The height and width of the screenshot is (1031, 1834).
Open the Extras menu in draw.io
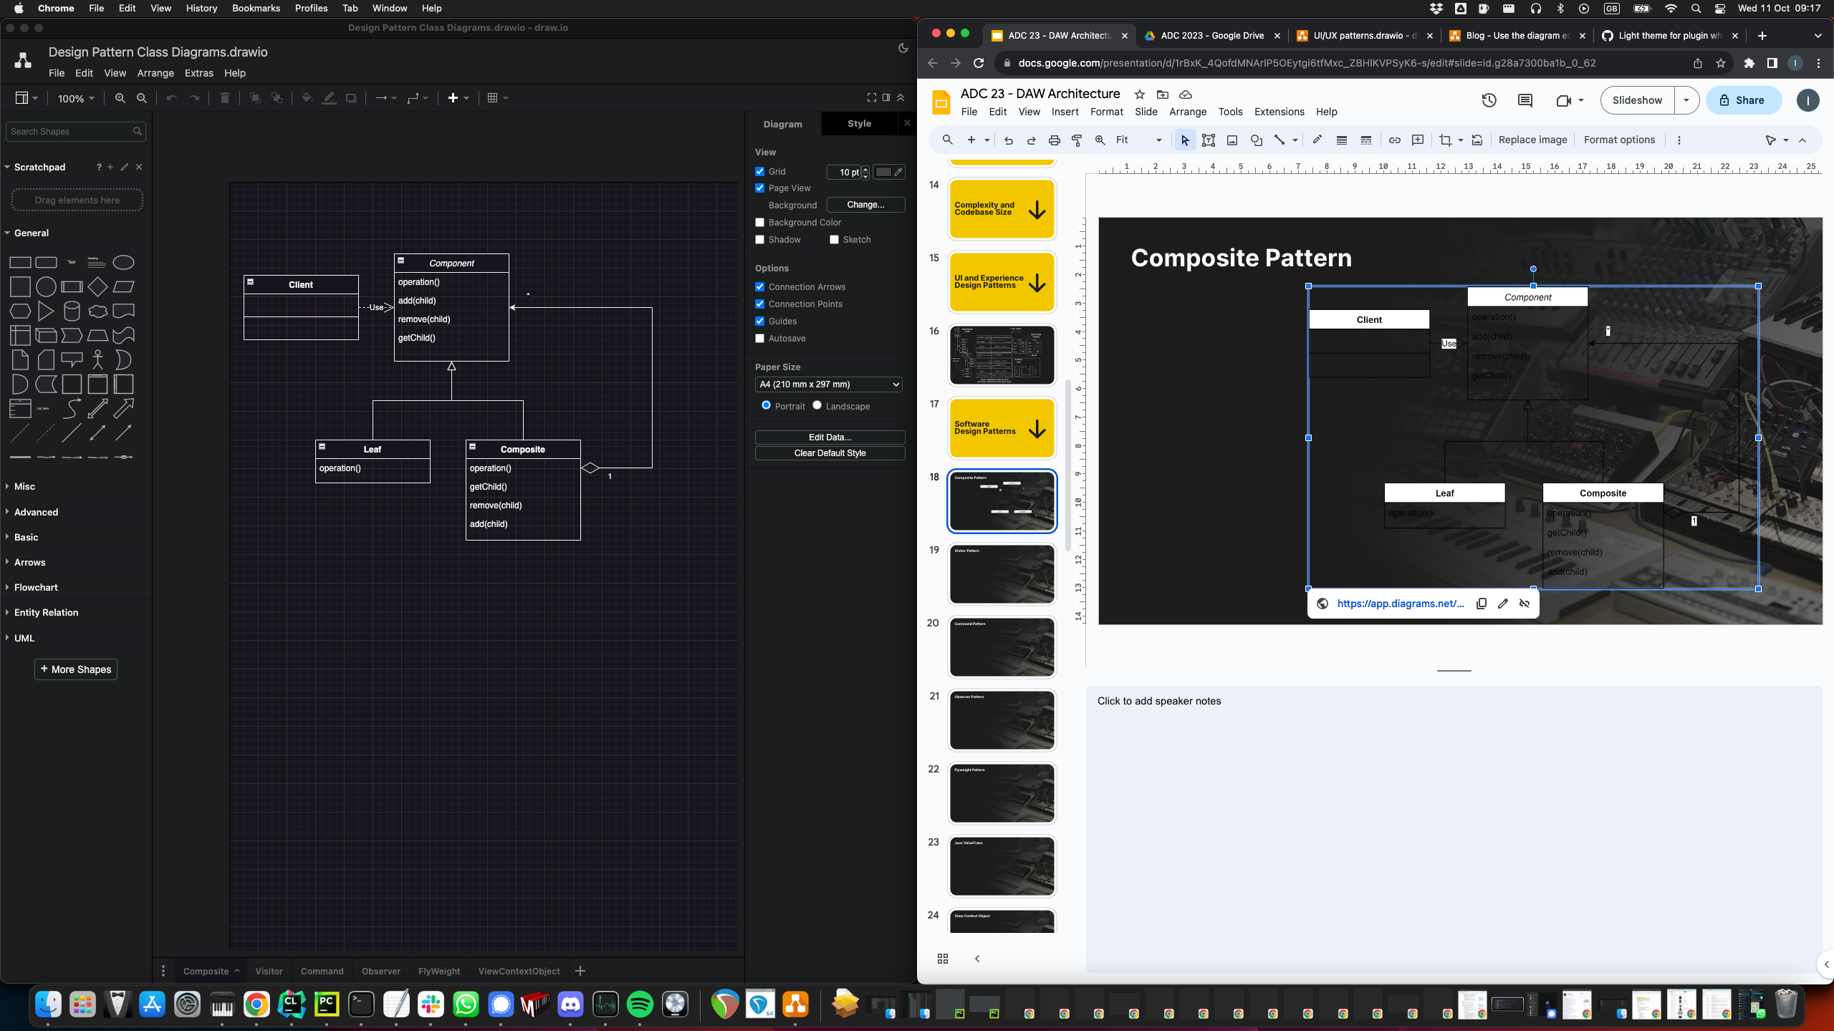point(198,73)
